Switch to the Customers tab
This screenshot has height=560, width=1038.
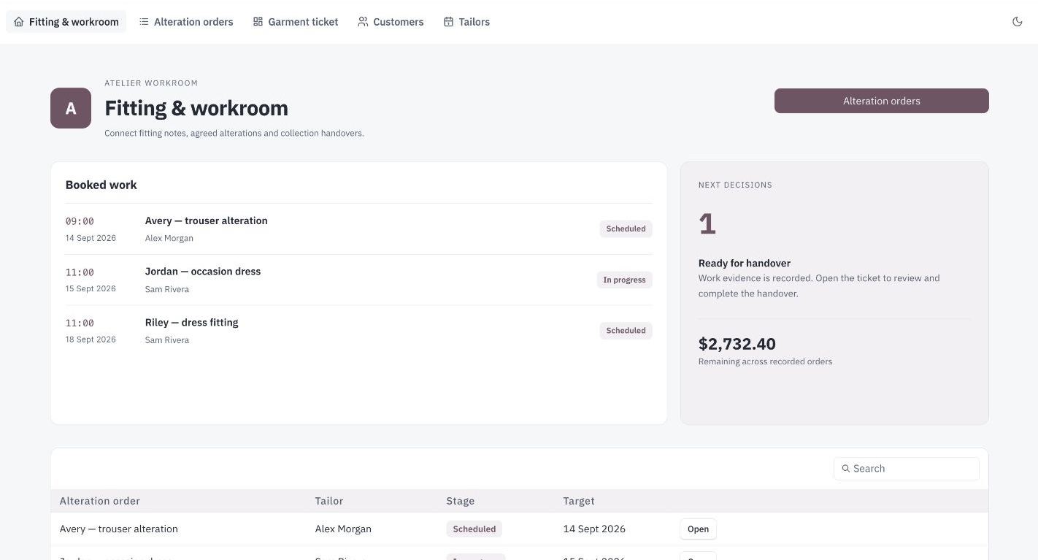pos(391,22)
